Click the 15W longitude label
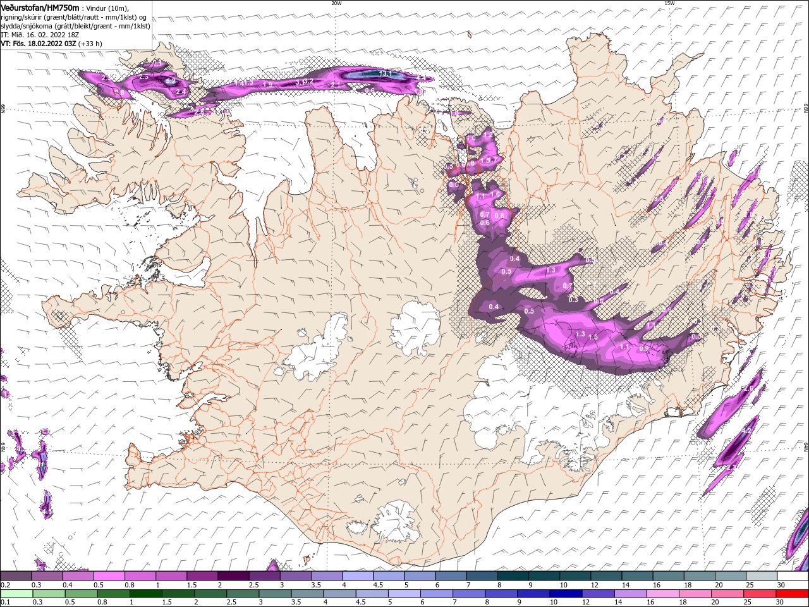The height and width of the screenshot is (607, 809). pyautogui.click(x=669, y=3)
